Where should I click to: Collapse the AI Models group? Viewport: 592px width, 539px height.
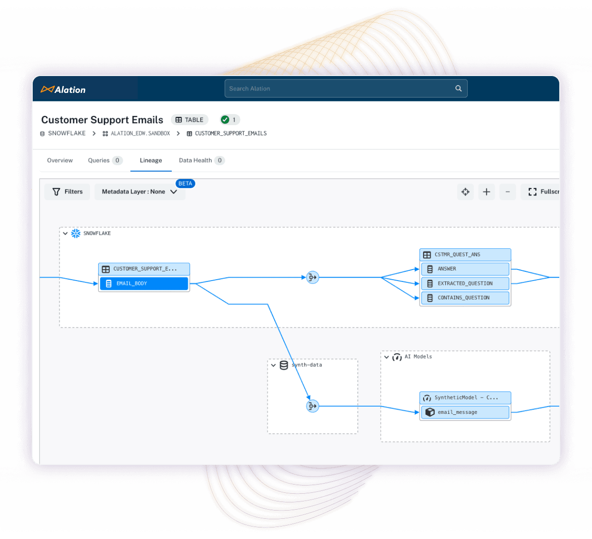click(387, 357)
